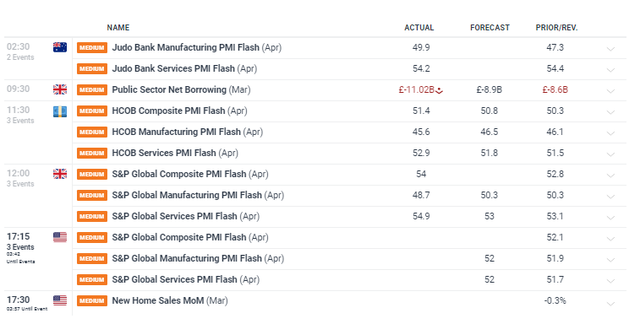Click the UK flag icon at 12:00

tap(60, 174)
